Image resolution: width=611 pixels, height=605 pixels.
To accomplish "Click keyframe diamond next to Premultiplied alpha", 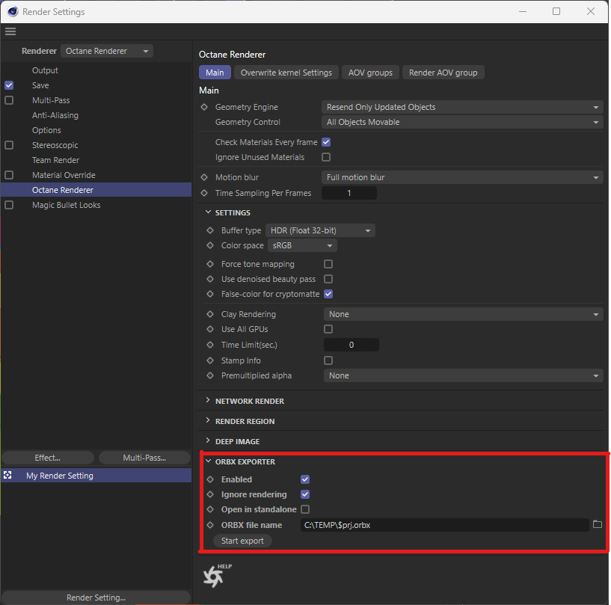I will click(210, 375).
